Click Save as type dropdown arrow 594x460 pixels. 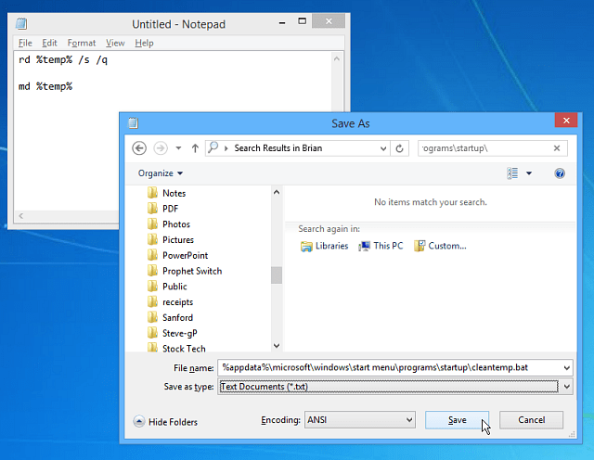[x=567, y=387]
